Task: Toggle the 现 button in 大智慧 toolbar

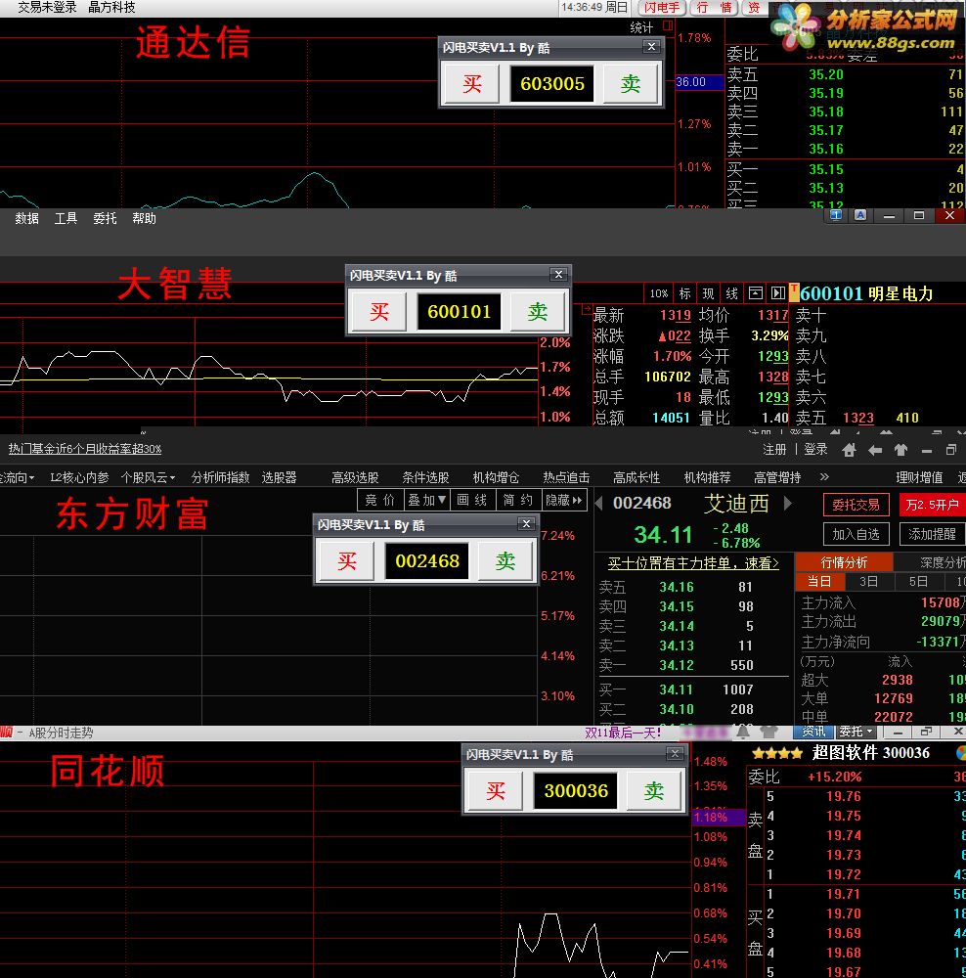Action: coord(709,293)
